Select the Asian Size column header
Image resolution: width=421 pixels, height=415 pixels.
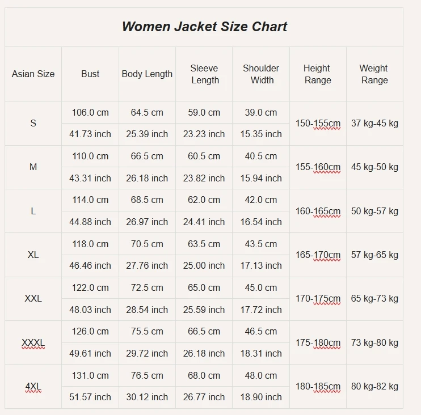pos(33,74)
